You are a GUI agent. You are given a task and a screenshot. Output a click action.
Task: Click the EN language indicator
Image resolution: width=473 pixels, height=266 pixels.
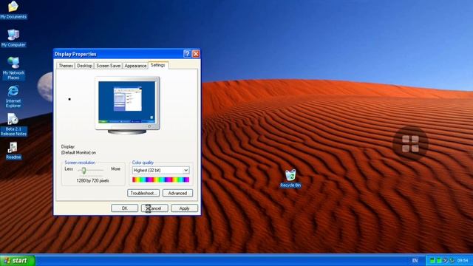click(x=415, y=261)
